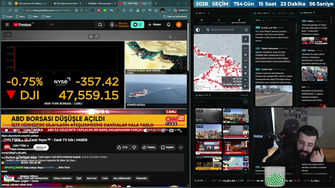Switch to the 'FlightRadar24' map tab
The height and width of the screenshot is (188, 335).
(x=219, y=21)
